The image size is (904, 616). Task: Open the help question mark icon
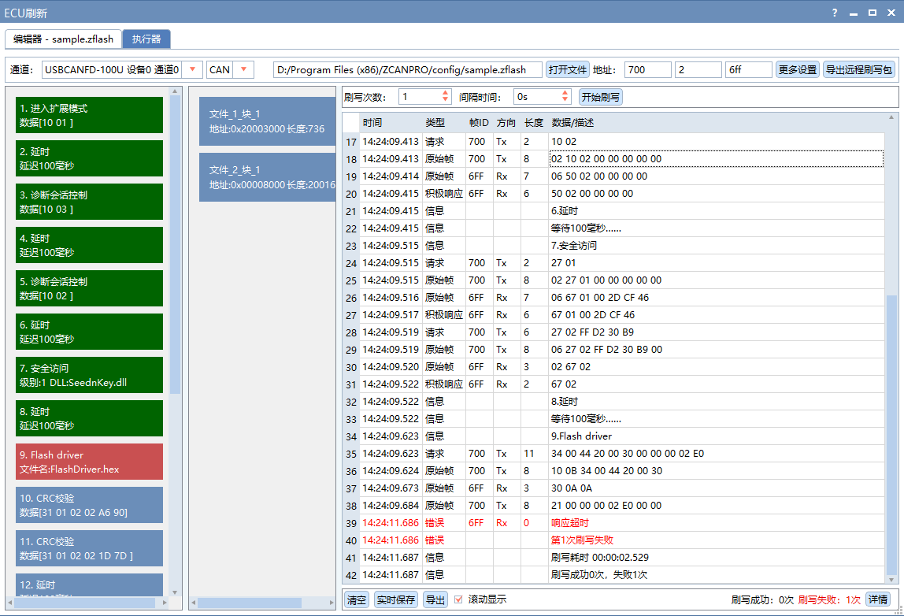(x=834, y=13)
